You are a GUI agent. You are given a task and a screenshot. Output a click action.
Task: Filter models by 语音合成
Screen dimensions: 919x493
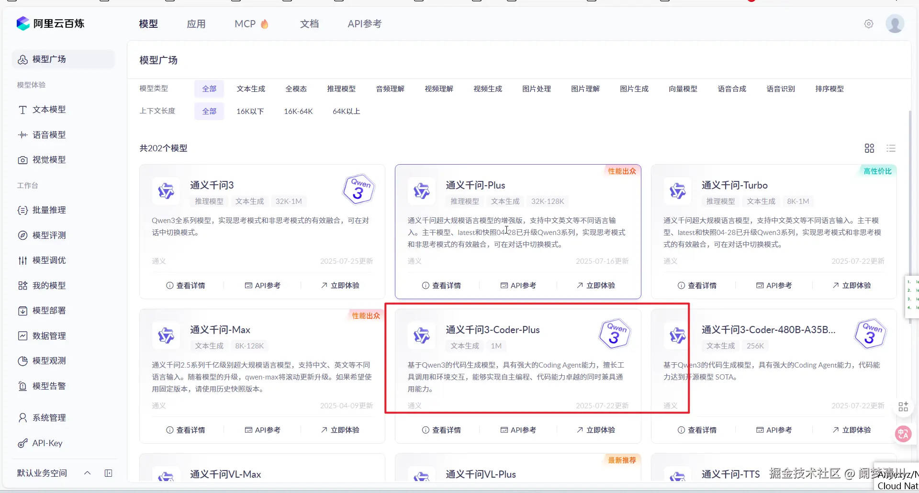732,89
